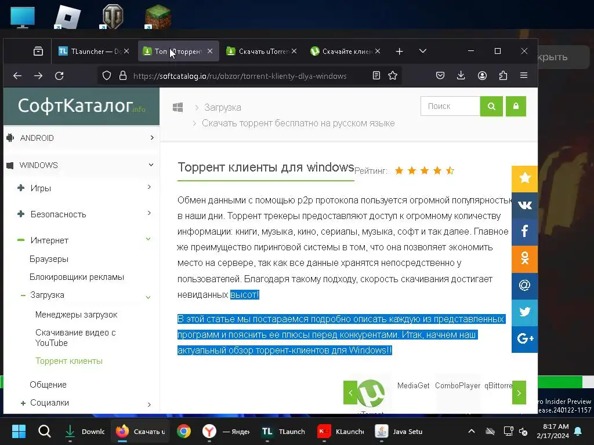This screenshot has width=594, height=445.
Task: Click the previous arrow in the program carousel
Action: pyautogui.click(x=350, y=392)
